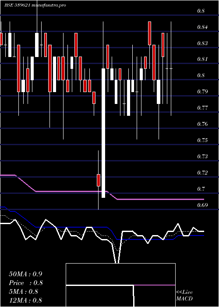Click the red candlestick reaching above 0.84
Image resolution: width=219 pixels, height=307 pixels.
(149, 33)
